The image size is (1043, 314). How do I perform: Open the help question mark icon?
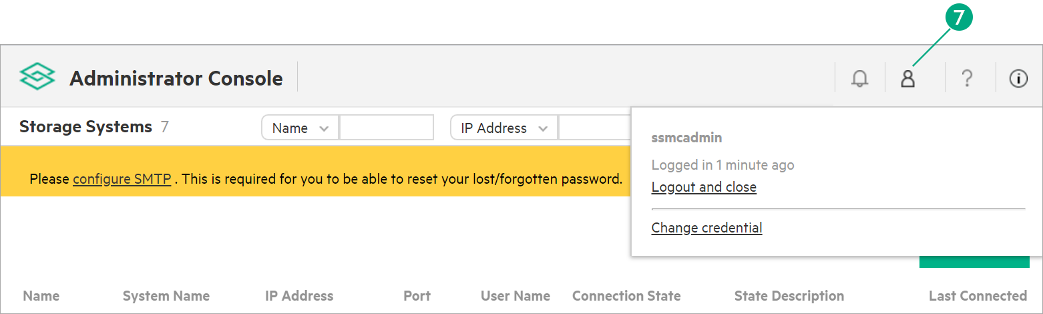point(966,79)
